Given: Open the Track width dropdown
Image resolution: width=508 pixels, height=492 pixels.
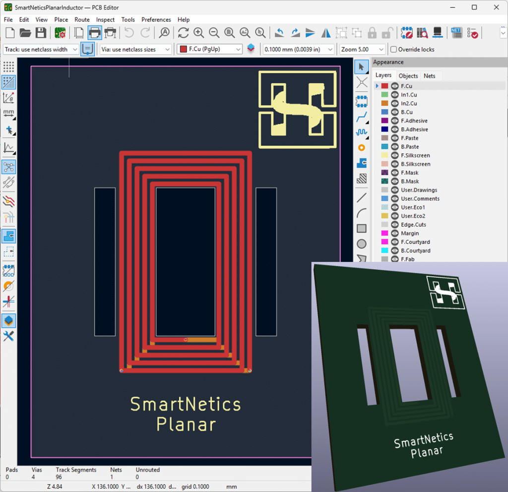Looking at the screenshot, I should tap(41, 49).
